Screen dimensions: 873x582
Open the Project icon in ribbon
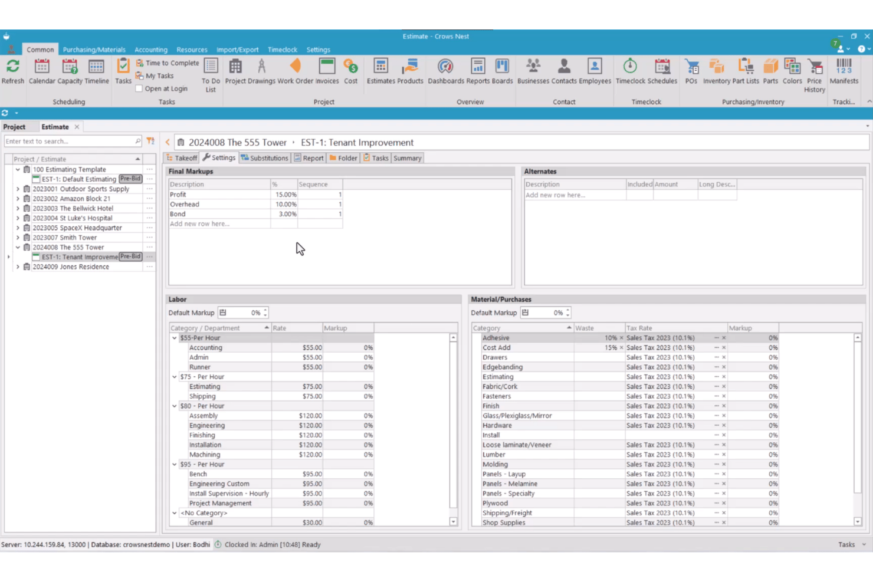point(235,71)
